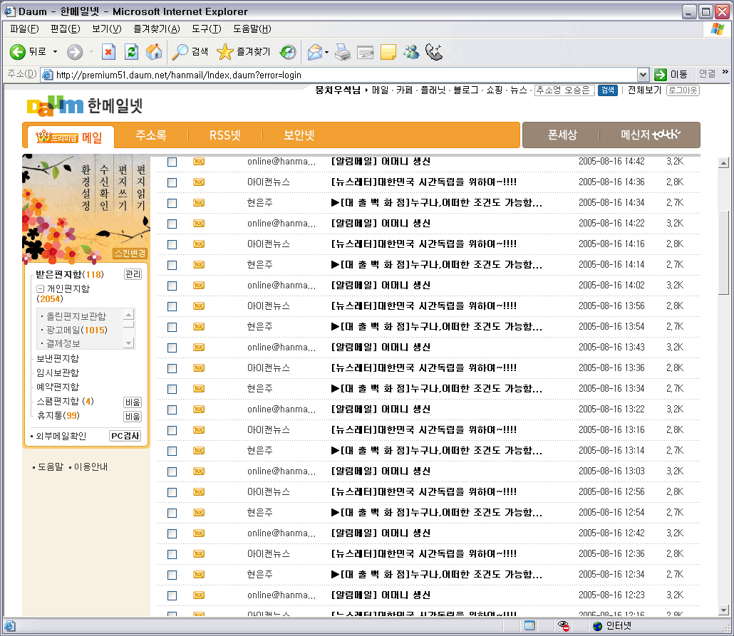Check the box for the 14:36 아이캔뉴스 email
Screen dimensions: 734x636
pyautogui.click(x=172, y=182)
